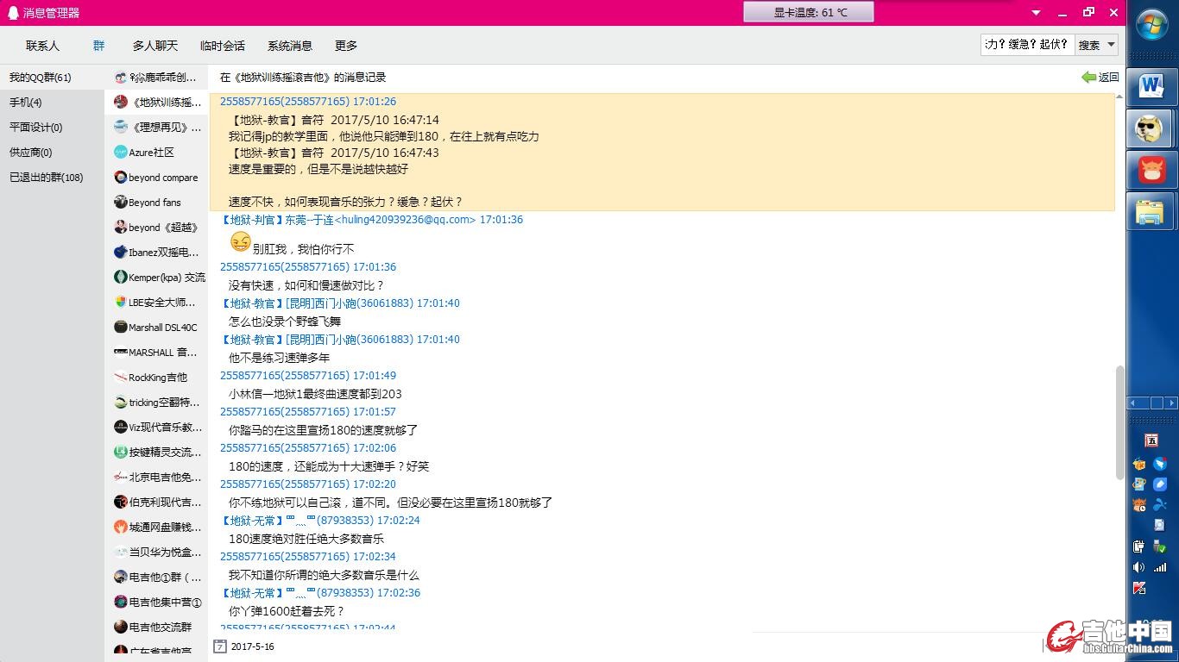The width and height of the screenshot is (1179, 662).
Task: Click the 五 input method tray icon
Action: coord(1151,440)
